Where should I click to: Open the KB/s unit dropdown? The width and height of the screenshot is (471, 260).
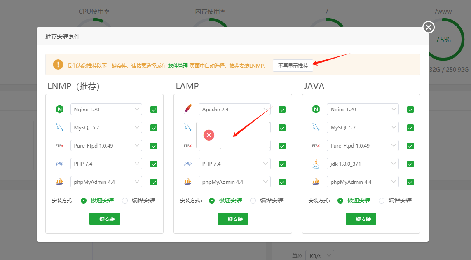(320, 256)
